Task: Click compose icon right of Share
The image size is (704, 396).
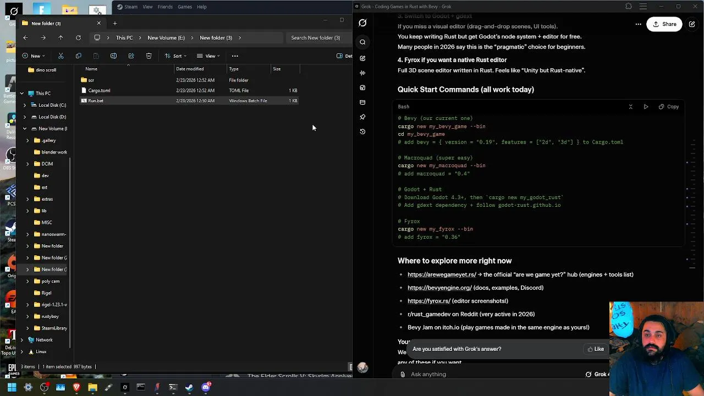Action: pyautogui.click(x=692, y=24)
